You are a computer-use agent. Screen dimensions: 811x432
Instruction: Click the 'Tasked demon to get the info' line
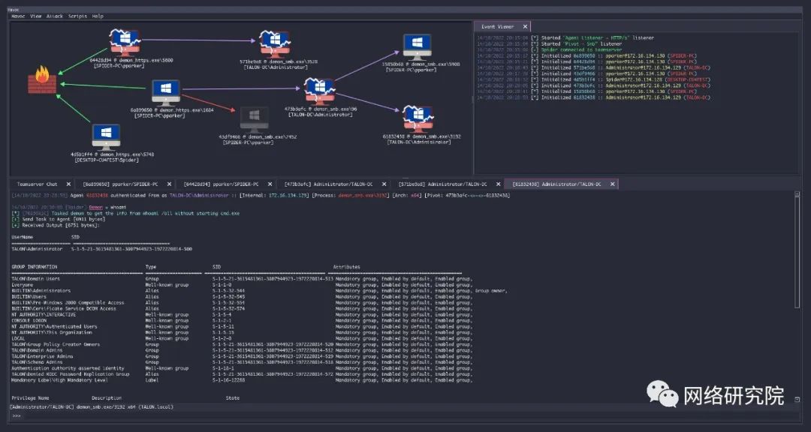pos(125,214)
